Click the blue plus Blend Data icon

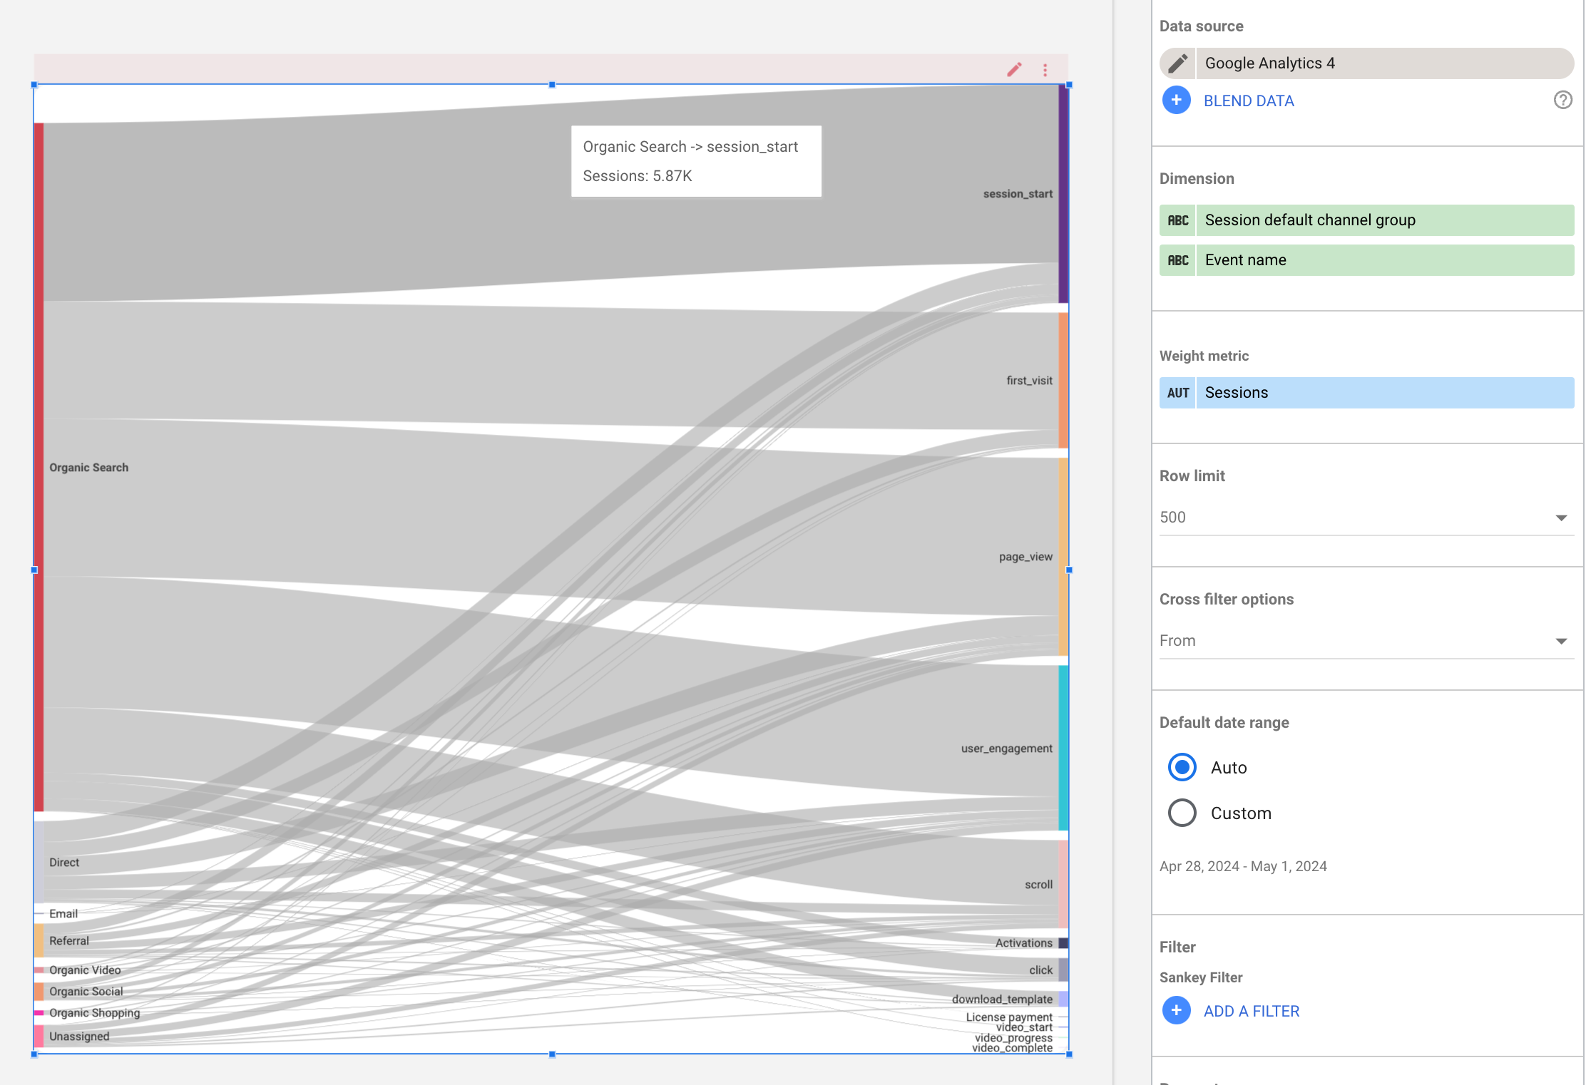click(1177, 101)
